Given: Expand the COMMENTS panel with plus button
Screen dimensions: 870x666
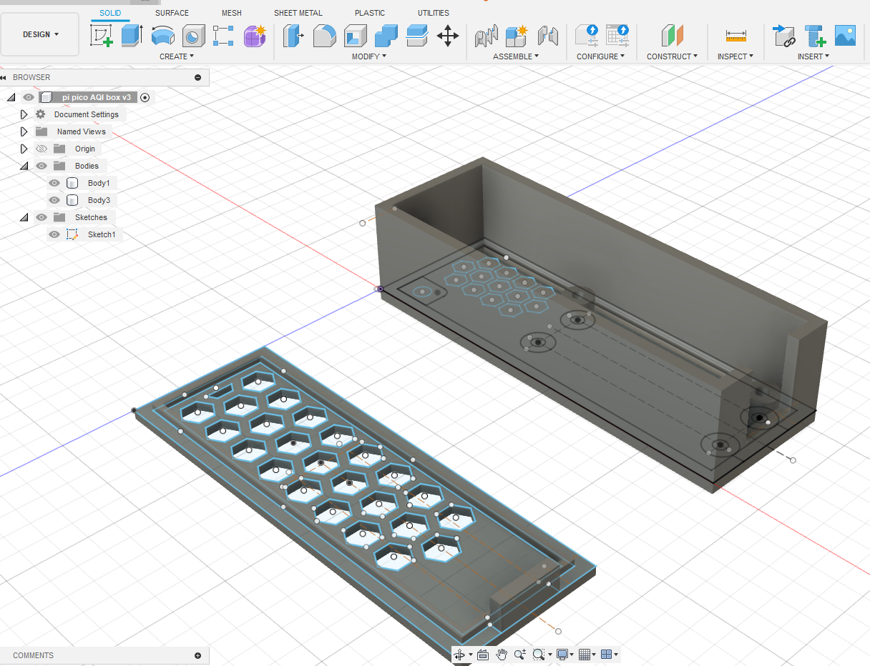Looking at the screenshot, I should [x=197, y=655].
